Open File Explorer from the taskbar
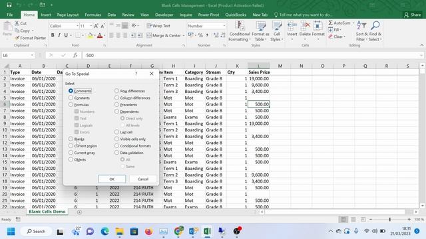 (x=119, y=232)
